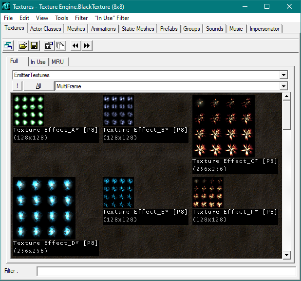Switch to the Sounds tab

[215, 29]
